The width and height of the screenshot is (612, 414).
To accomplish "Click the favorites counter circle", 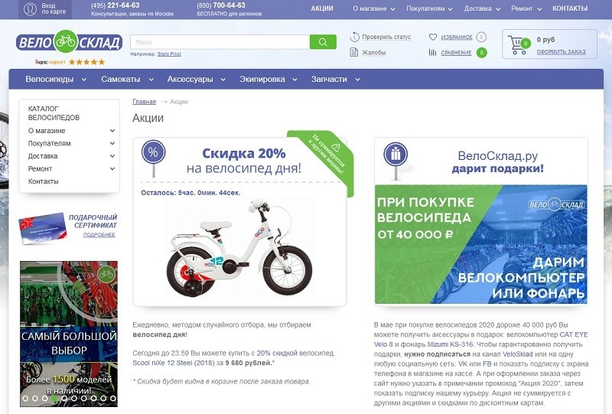I will (x=481, y=37).
